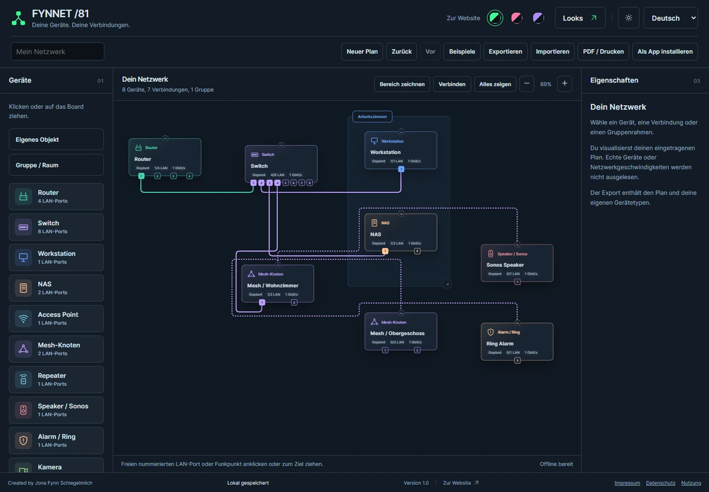Select the green look swatch
This screenshot has width=709, height=492.
click(495, 18)
